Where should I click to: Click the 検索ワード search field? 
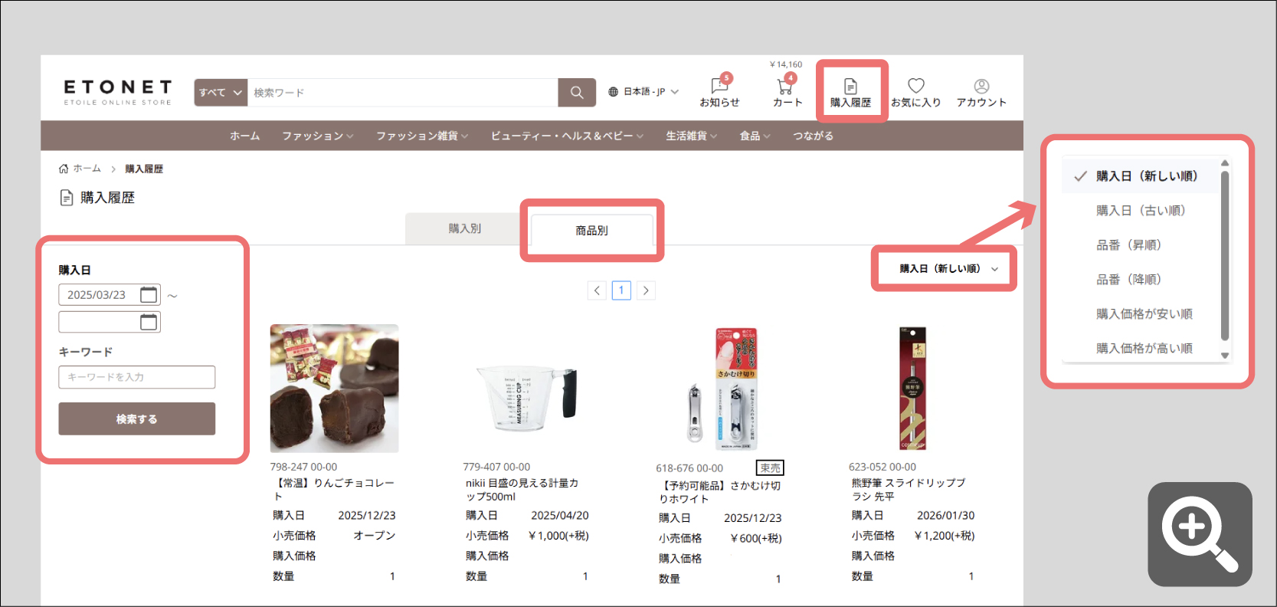tap(403, 93)
